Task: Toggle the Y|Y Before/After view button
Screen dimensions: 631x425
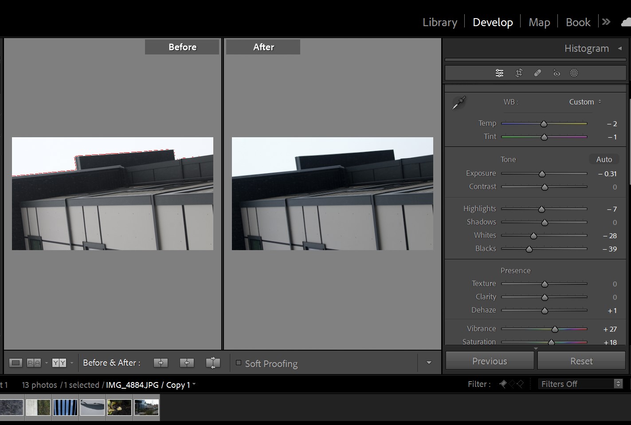Action: click(x=59, y=363)
